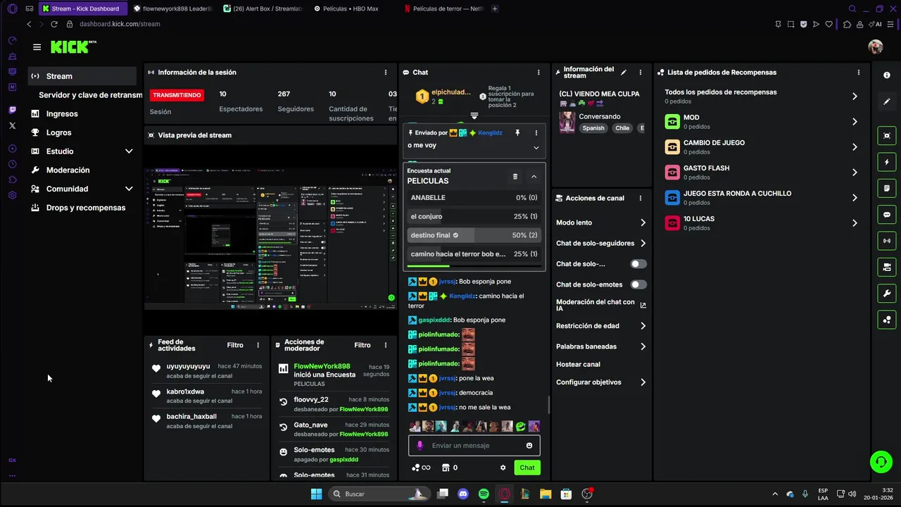Open Discord from the Windows taskbar
The width and height of the screenshot is (901, 507).
click(462, 494)
